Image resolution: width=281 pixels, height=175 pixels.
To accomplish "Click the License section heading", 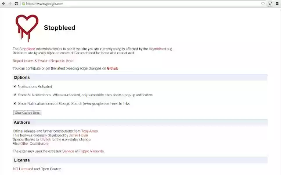I will (22, 160).
